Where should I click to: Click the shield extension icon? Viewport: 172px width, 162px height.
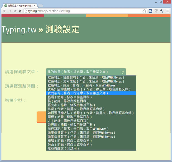pos(156,11)
